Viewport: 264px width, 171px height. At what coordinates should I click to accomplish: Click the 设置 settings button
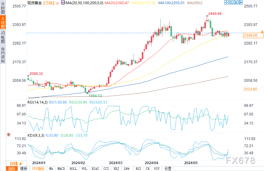point(168,169)
